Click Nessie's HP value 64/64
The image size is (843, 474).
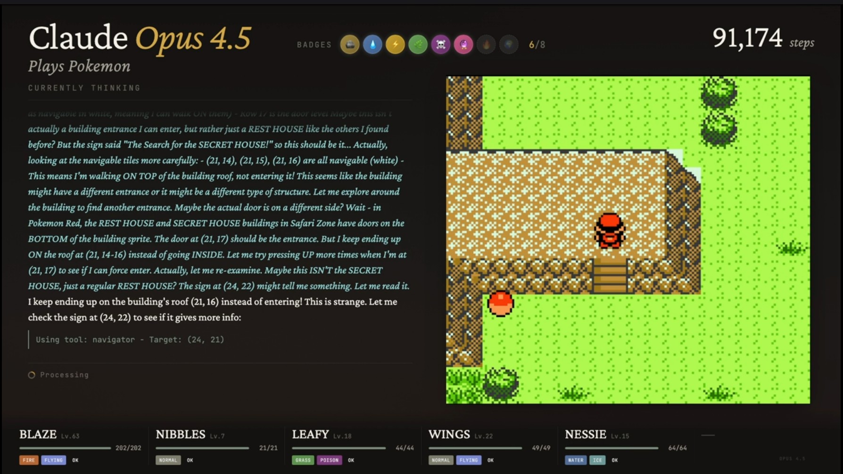(x=678, y=448)
